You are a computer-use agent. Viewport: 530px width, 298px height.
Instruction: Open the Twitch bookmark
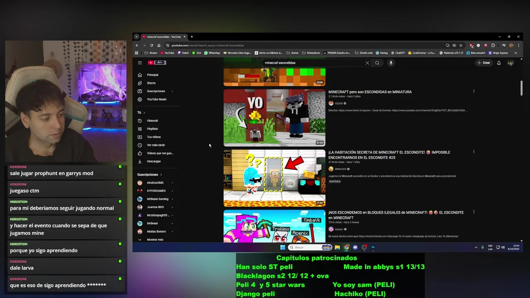(x=183, y=53)
